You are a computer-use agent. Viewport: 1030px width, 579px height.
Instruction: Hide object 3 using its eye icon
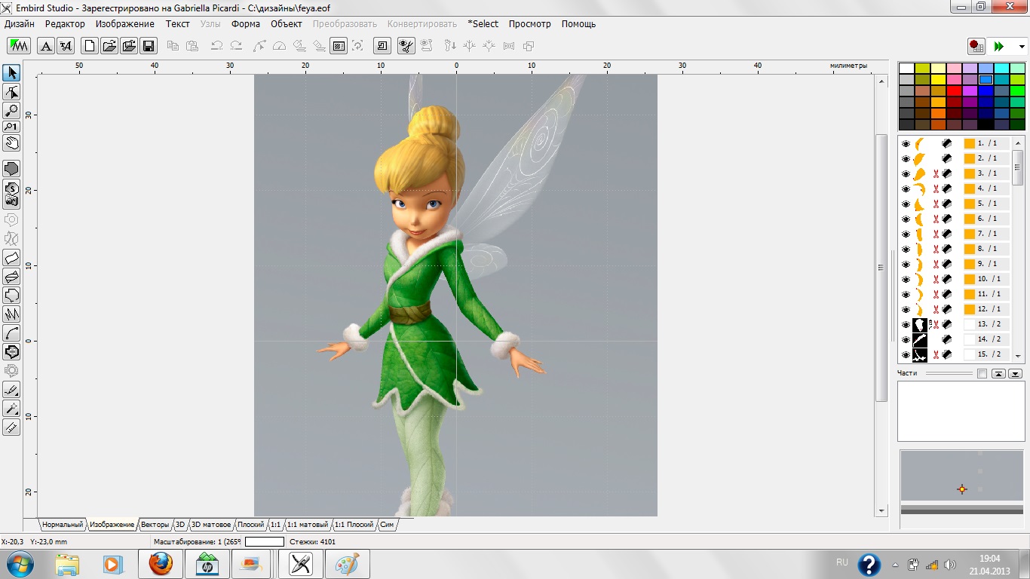coord(906,173)
